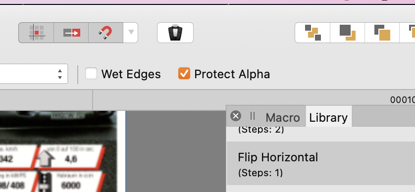The width and height of the screenshot is (415, 192).
Task: Toggle Force Pixel Alignment grid icon
Action: coord(36,33)
